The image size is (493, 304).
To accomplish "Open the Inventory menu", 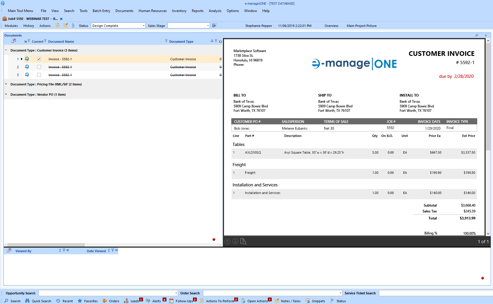I will (179, 11).
